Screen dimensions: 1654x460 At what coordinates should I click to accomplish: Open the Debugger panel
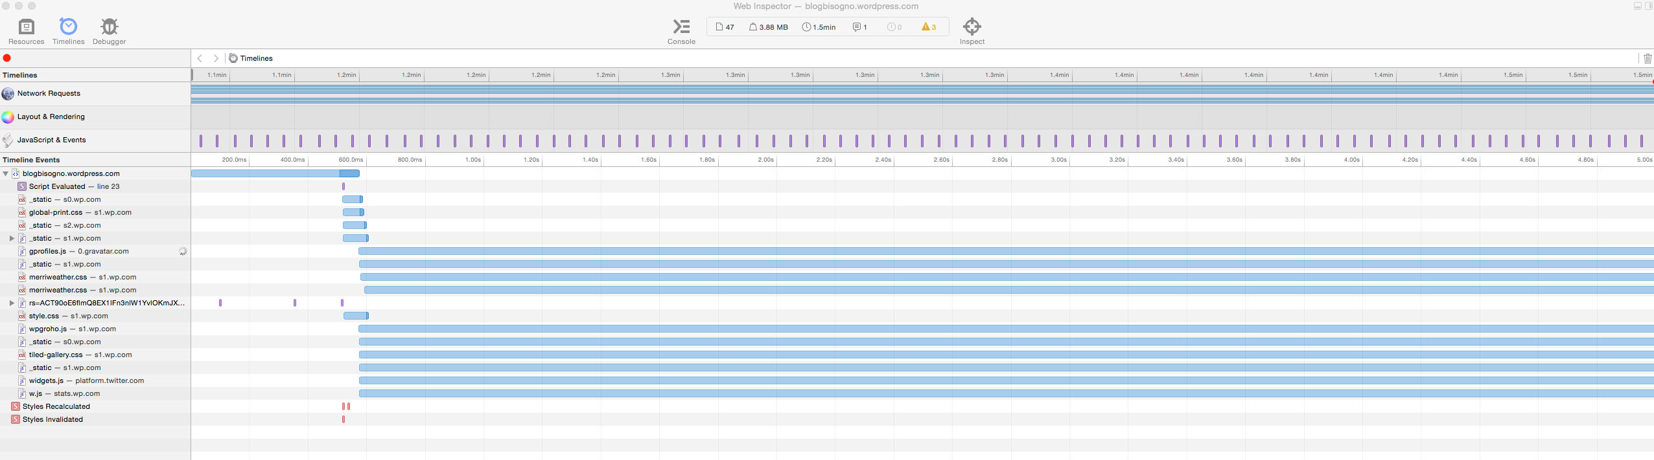pos(109,31)
